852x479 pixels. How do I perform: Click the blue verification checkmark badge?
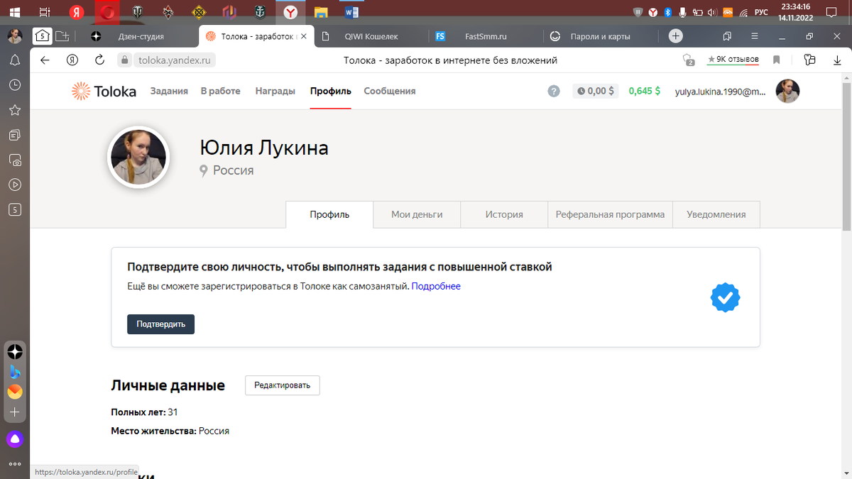coord(725,297)
